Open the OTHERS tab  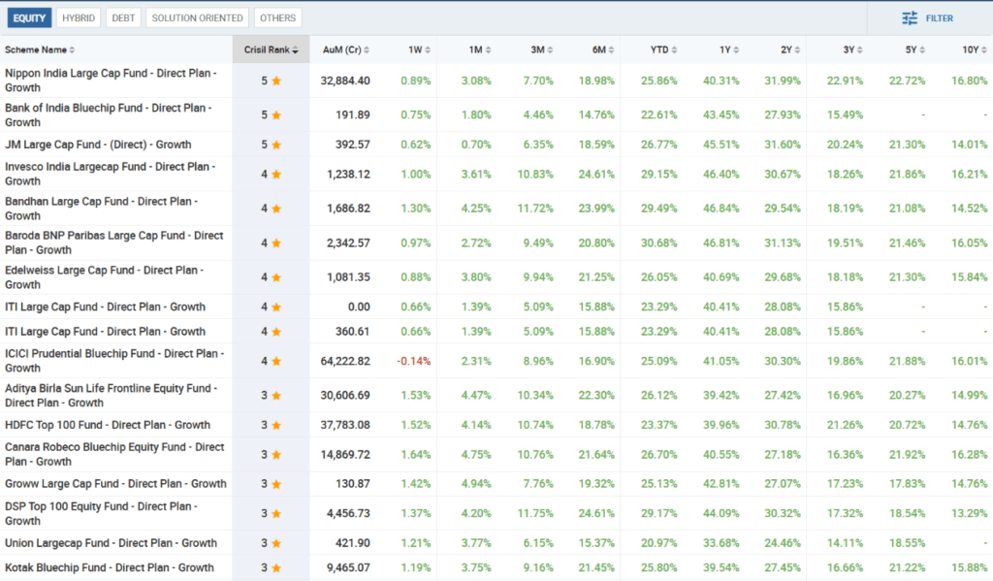(x=277, y=17)
